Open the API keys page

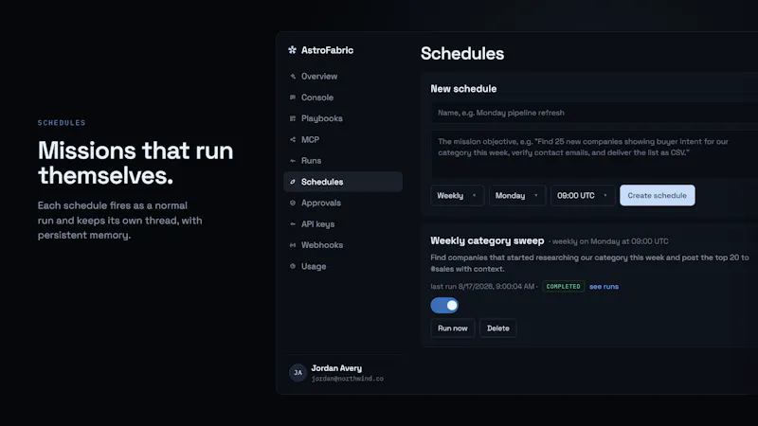[343, 224]
